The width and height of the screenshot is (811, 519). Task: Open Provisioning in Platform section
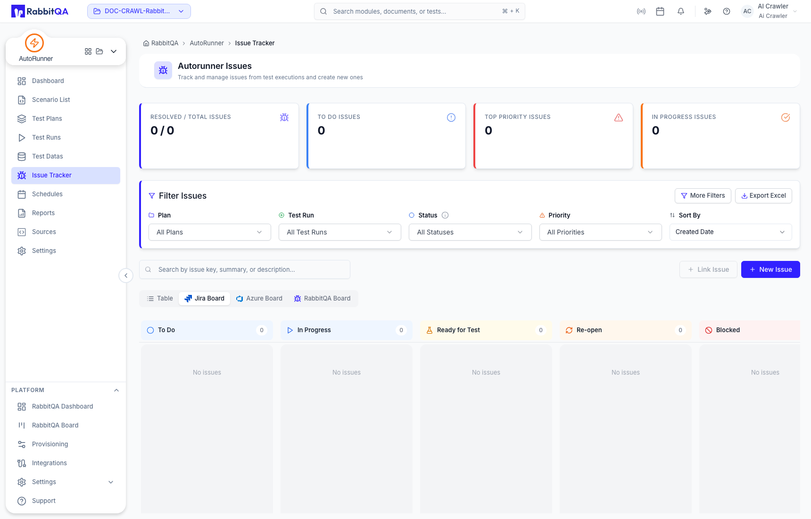(x=66, y=444)
